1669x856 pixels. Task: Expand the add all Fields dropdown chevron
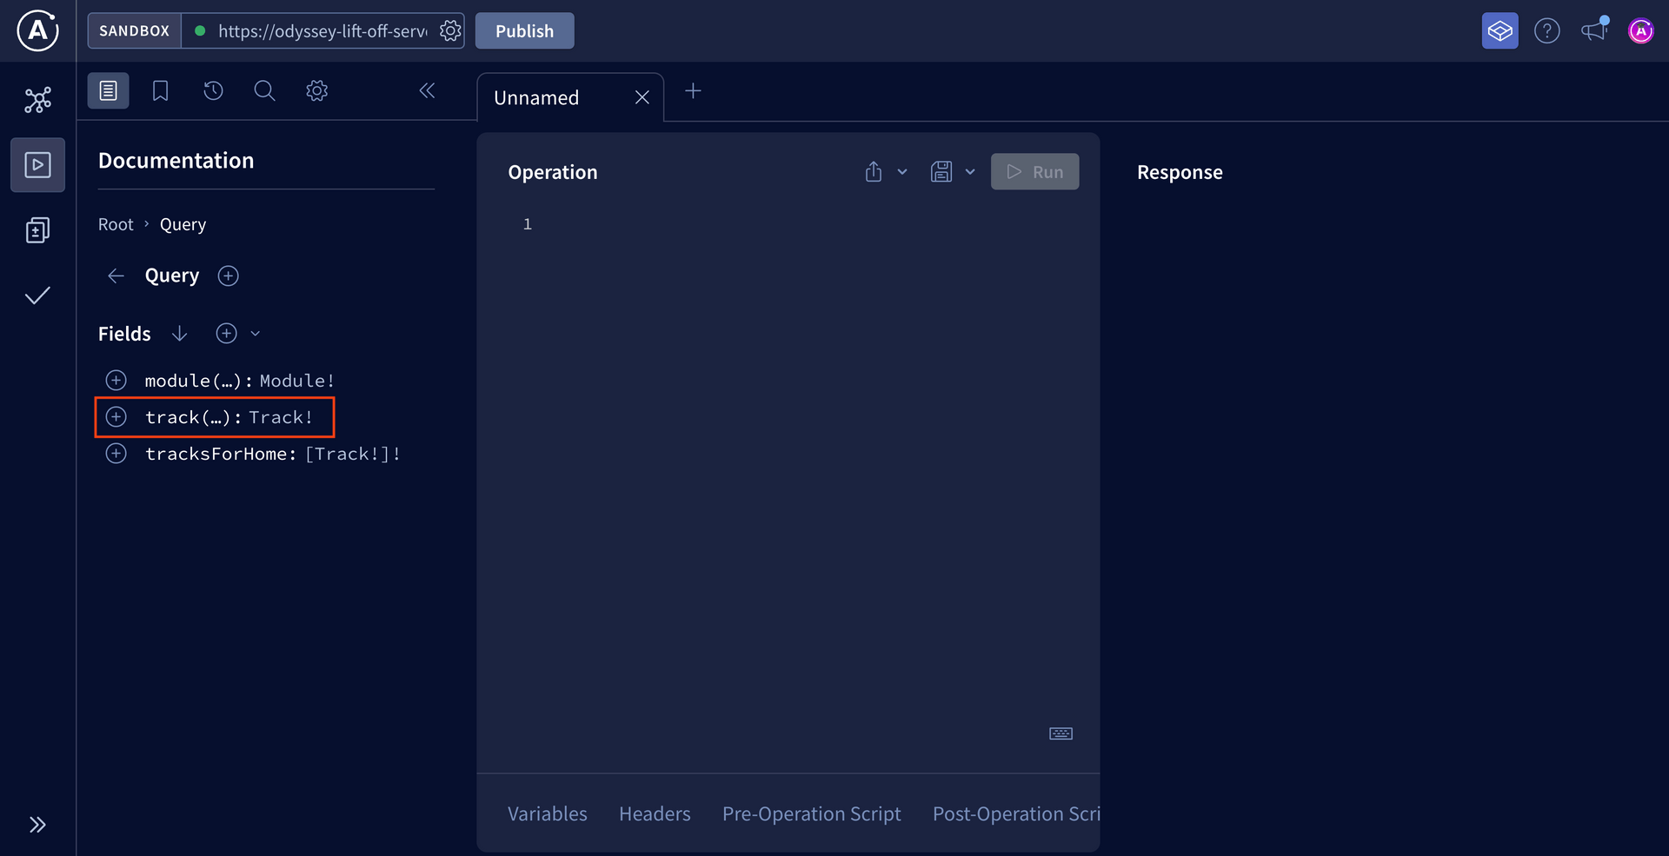click(256, 334)
